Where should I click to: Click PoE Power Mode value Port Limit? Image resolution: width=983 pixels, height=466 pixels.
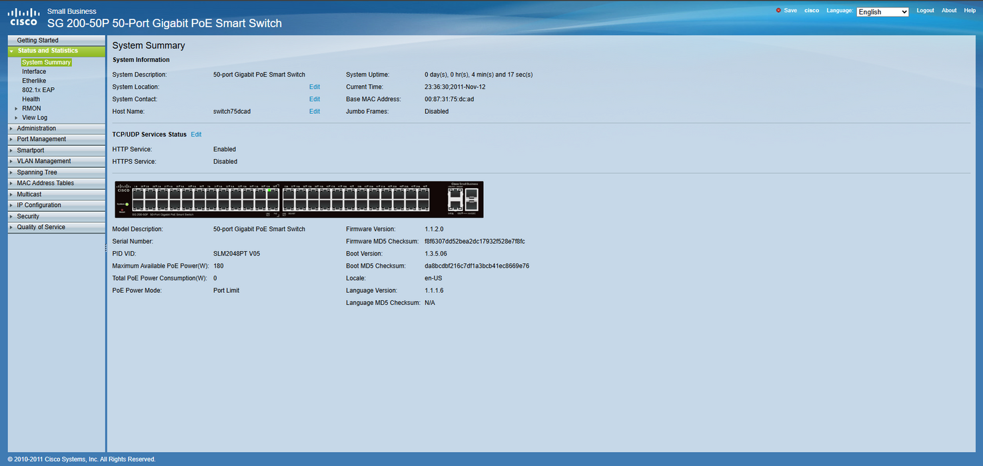226,291
